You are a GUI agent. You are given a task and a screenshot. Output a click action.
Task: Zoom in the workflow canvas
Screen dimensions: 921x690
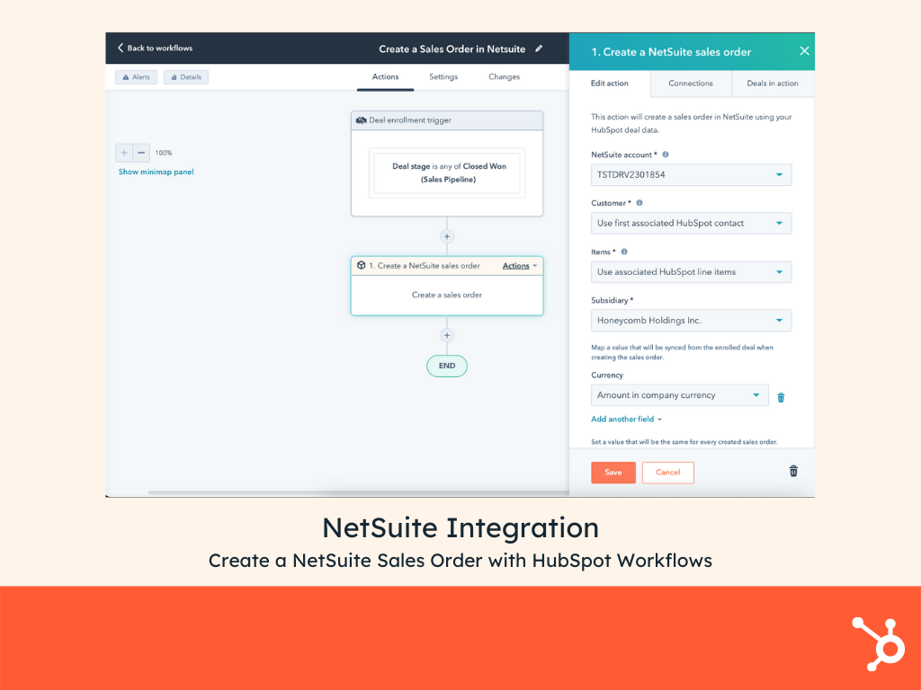[x=124, y=153]
